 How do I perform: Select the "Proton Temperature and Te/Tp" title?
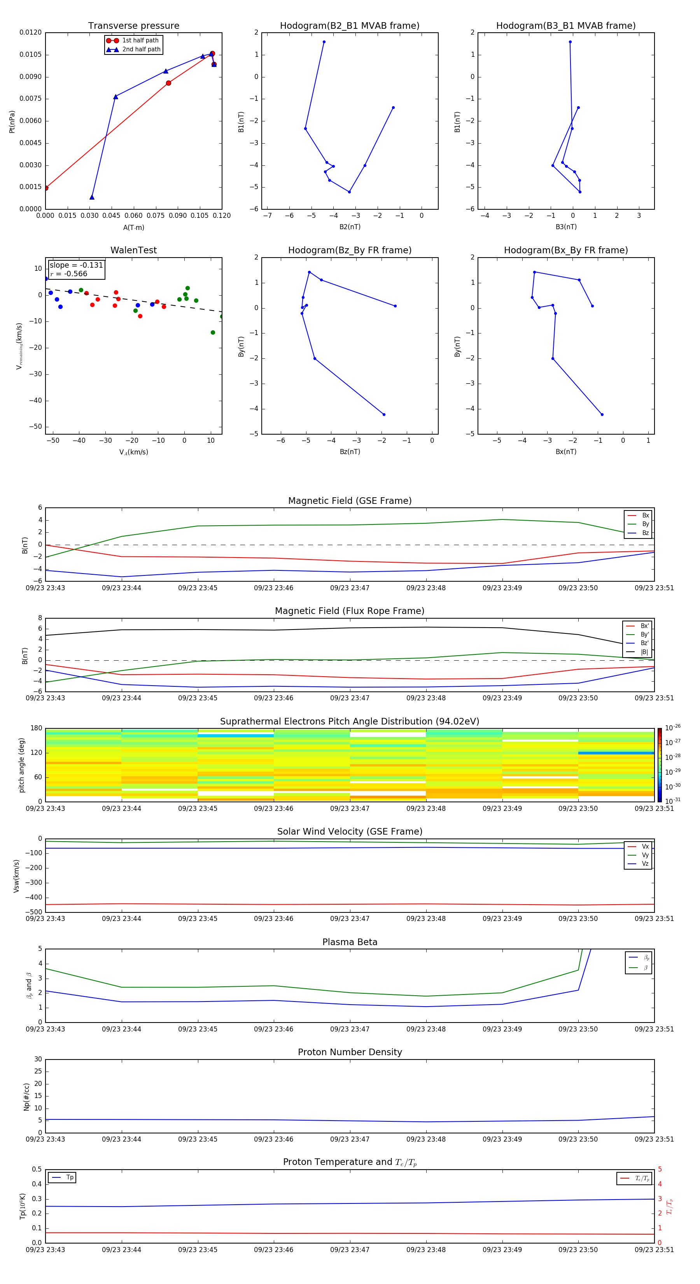tap(350, 1162)
